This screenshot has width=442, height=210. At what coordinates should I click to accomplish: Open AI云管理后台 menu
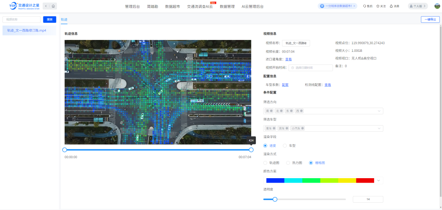click(x=253, y=7)
